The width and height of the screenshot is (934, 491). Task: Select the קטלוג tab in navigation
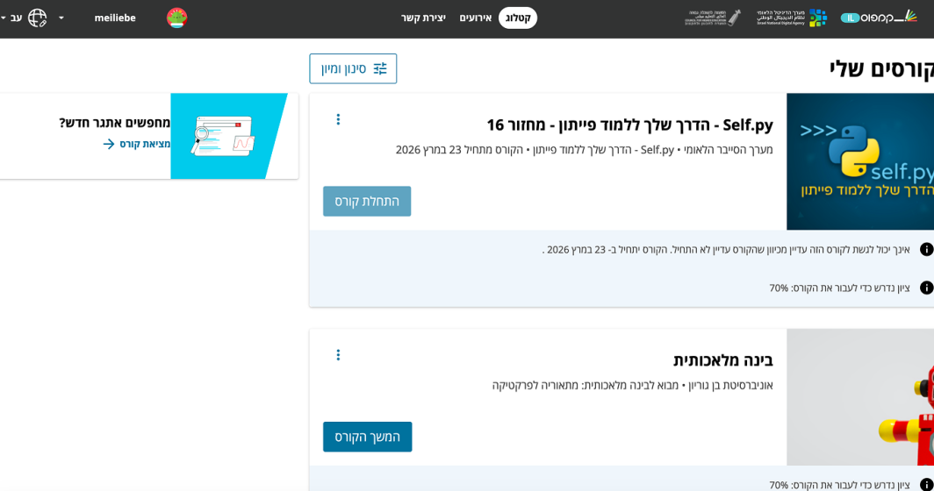(518, 18)
